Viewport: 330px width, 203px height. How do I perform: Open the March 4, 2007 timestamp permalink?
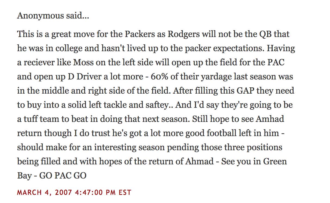coord(74,193)
